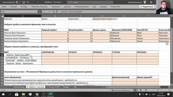Open File Explorer from taskbar
The width and height of the screenshot is (173, 97).
[24, 94]
